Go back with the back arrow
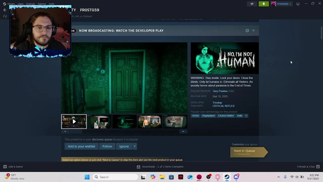The width and height of the screenshot is (323, 182). [x=5, y=10]
